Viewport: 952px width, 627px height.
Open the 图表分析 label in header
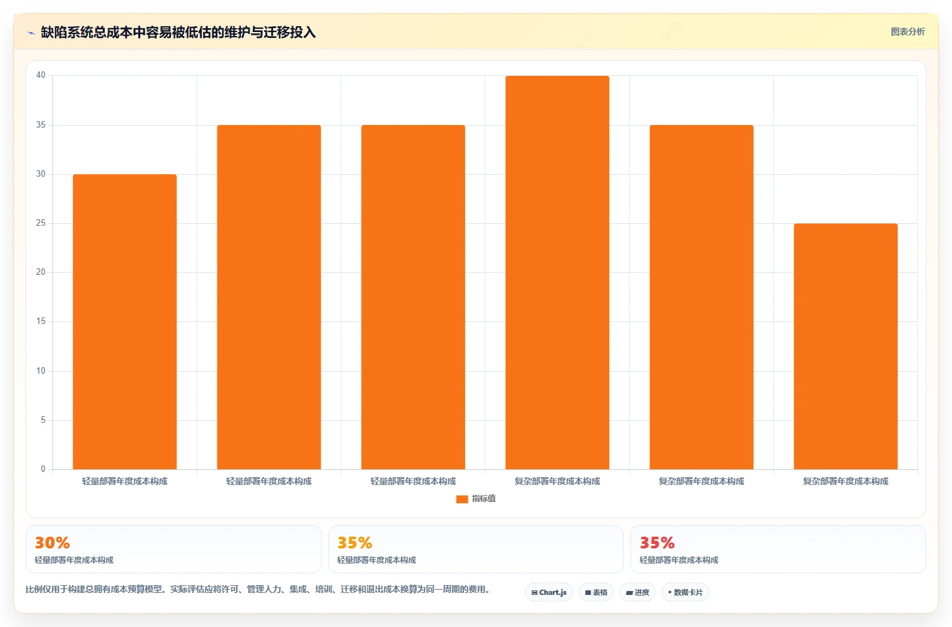[x=907, y=31]
